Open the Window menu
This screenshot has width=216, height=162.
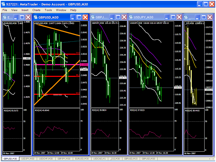(61, 10)
